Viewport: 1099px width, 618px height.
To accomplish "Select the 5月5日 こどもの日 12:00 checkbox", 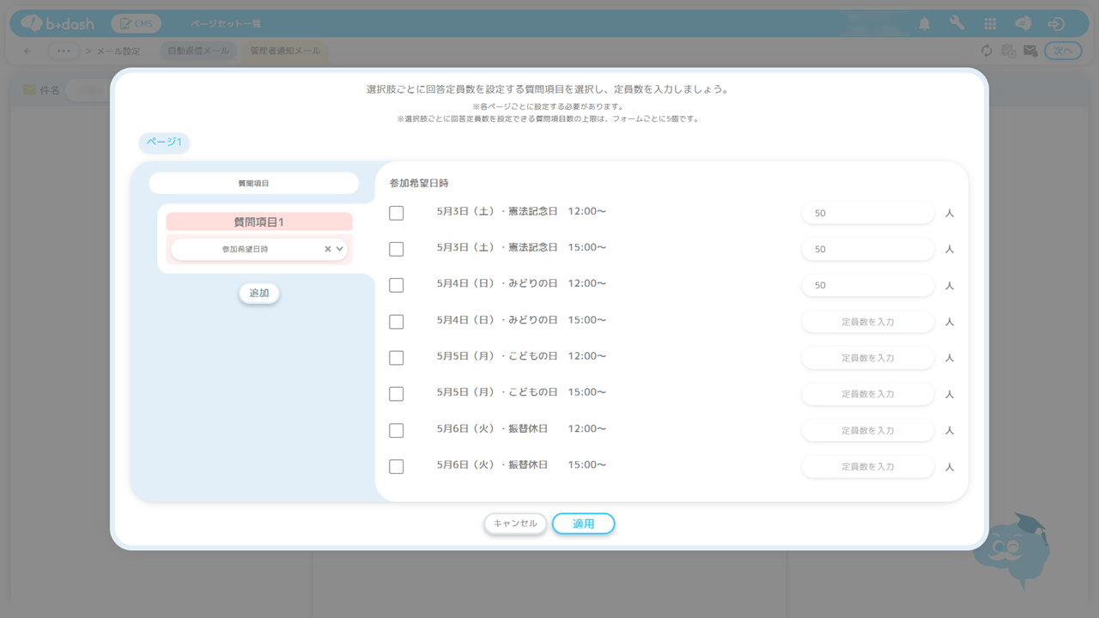I will [396, 358].
